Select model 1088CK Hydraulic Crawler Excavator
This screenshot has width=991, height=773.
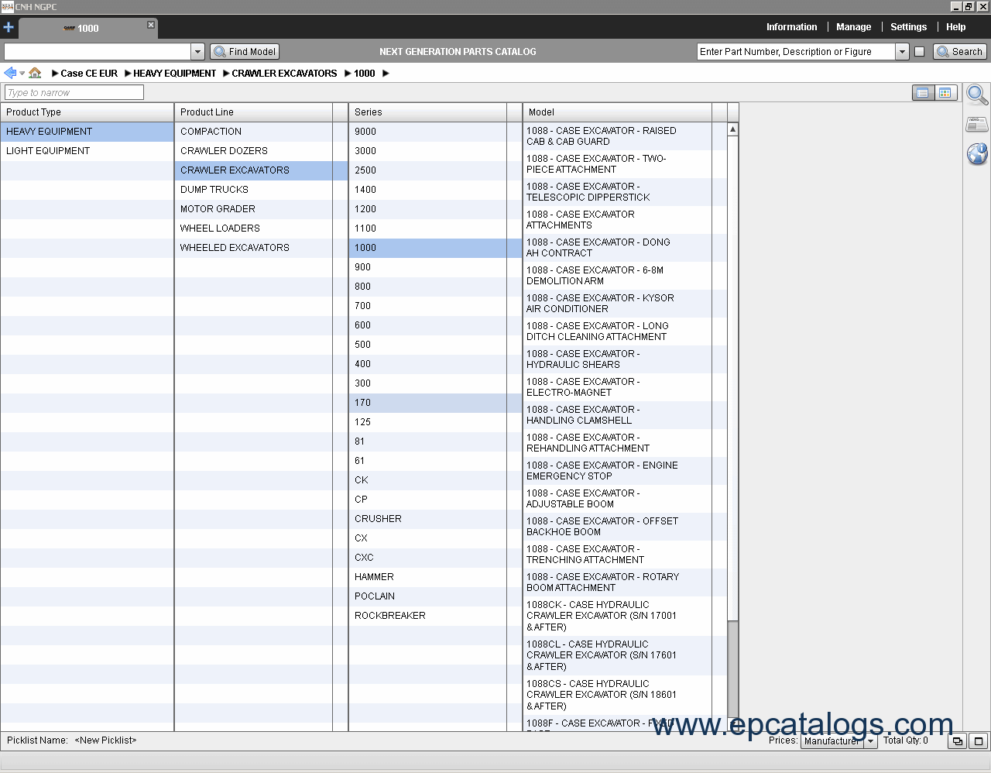pos(625,616)
